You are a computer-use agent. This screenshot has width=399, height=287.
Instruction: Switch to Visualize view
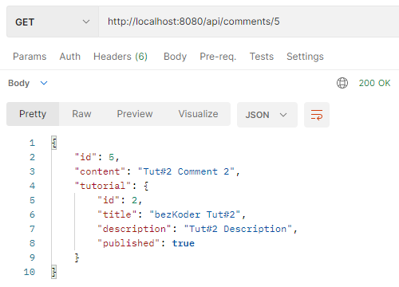pos(198,114)
